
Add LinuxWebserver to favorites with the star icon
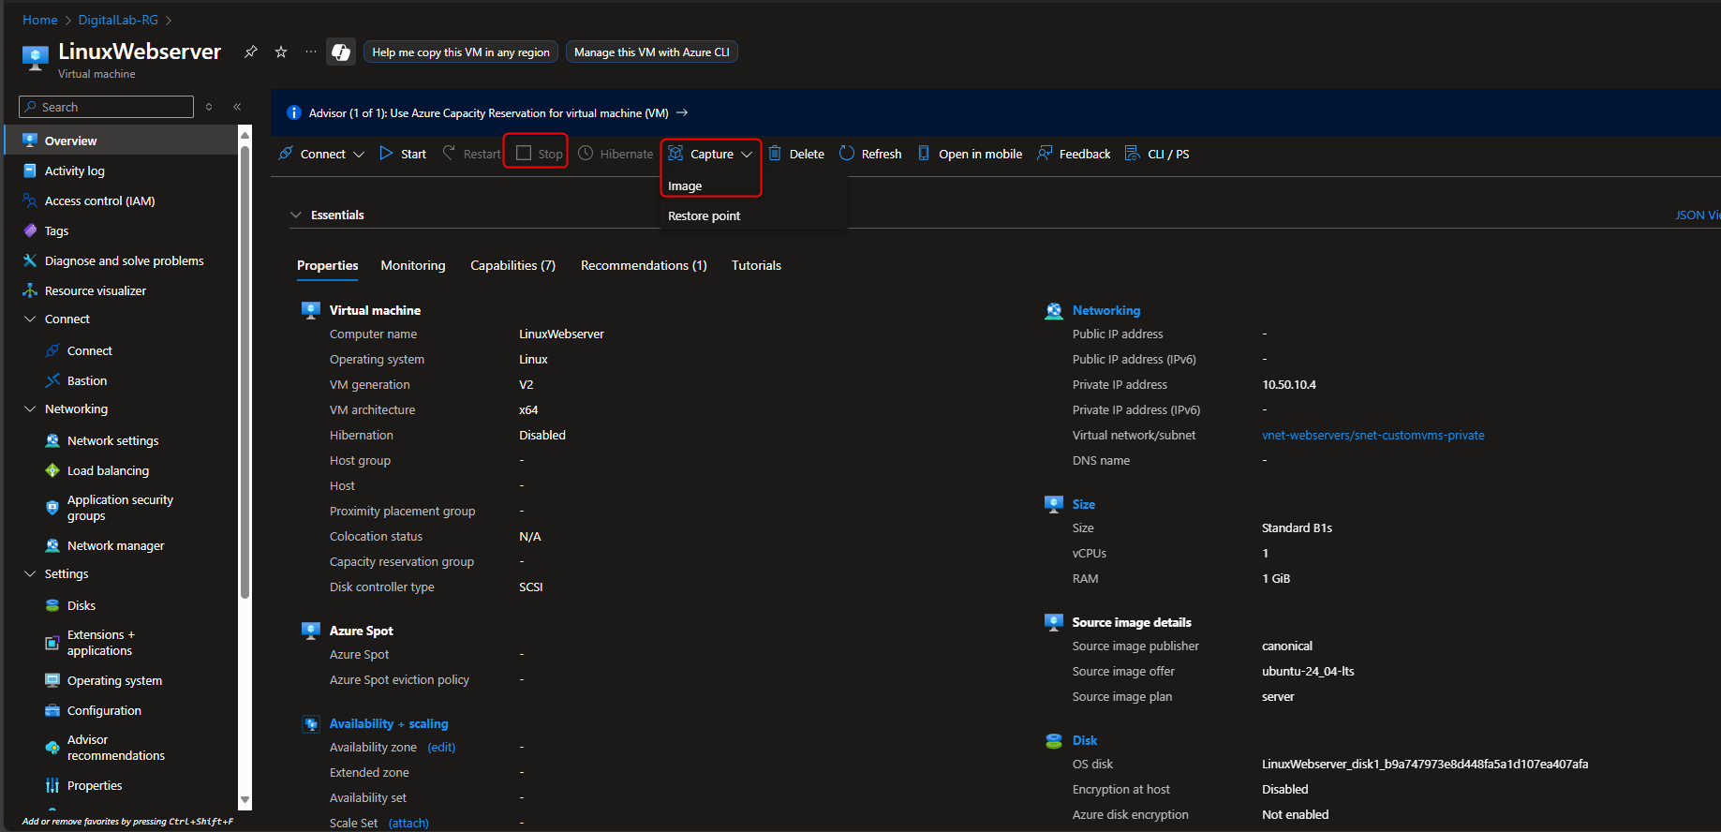pos(281,52)
